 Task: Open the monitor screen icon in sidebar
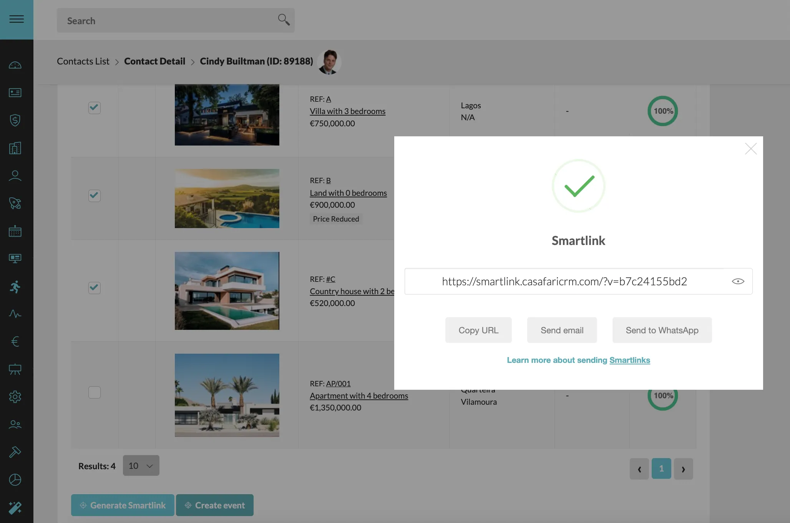click(15, 258)
